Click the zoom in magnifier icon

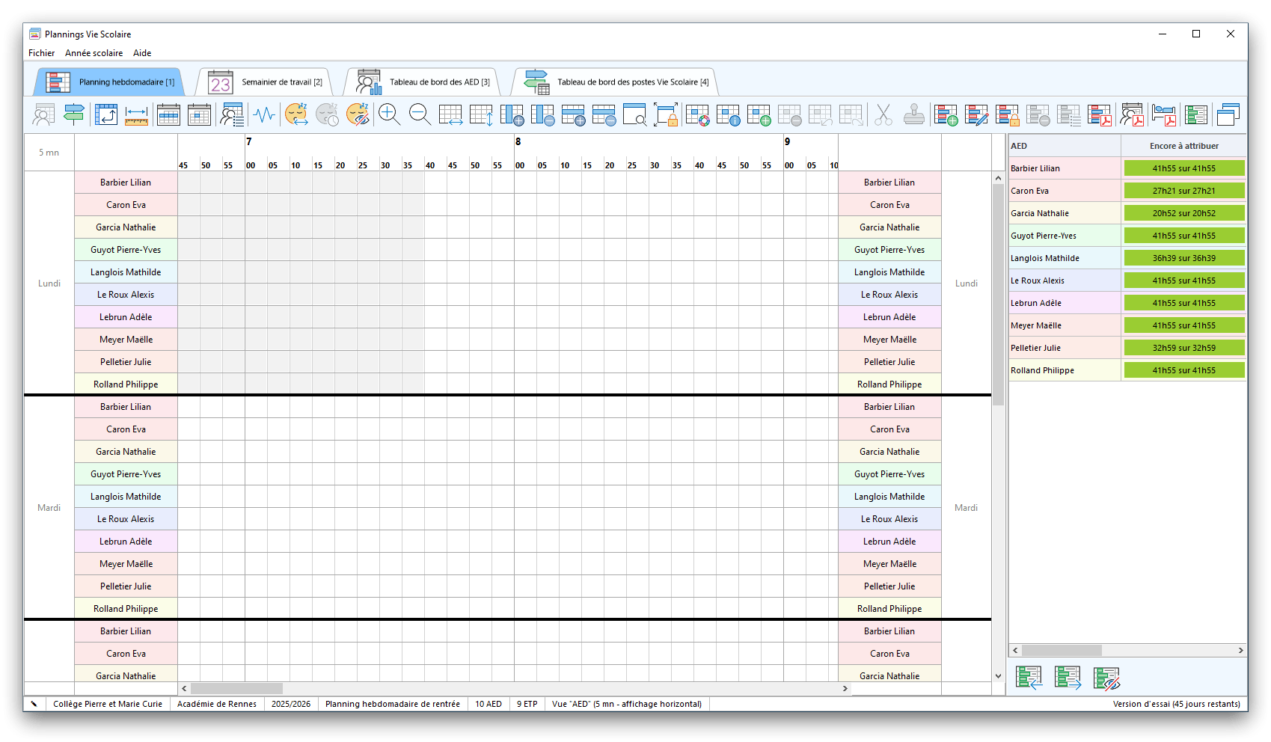pyautogui.click(x=389, y=114)
